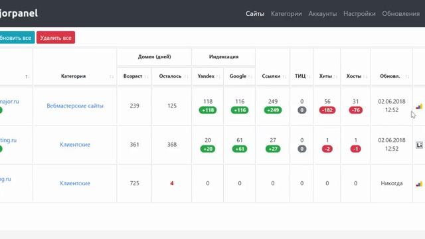Sort table by Категория column
The width and height of the screenshot is (425, 239).
click(x=75, y=76)
